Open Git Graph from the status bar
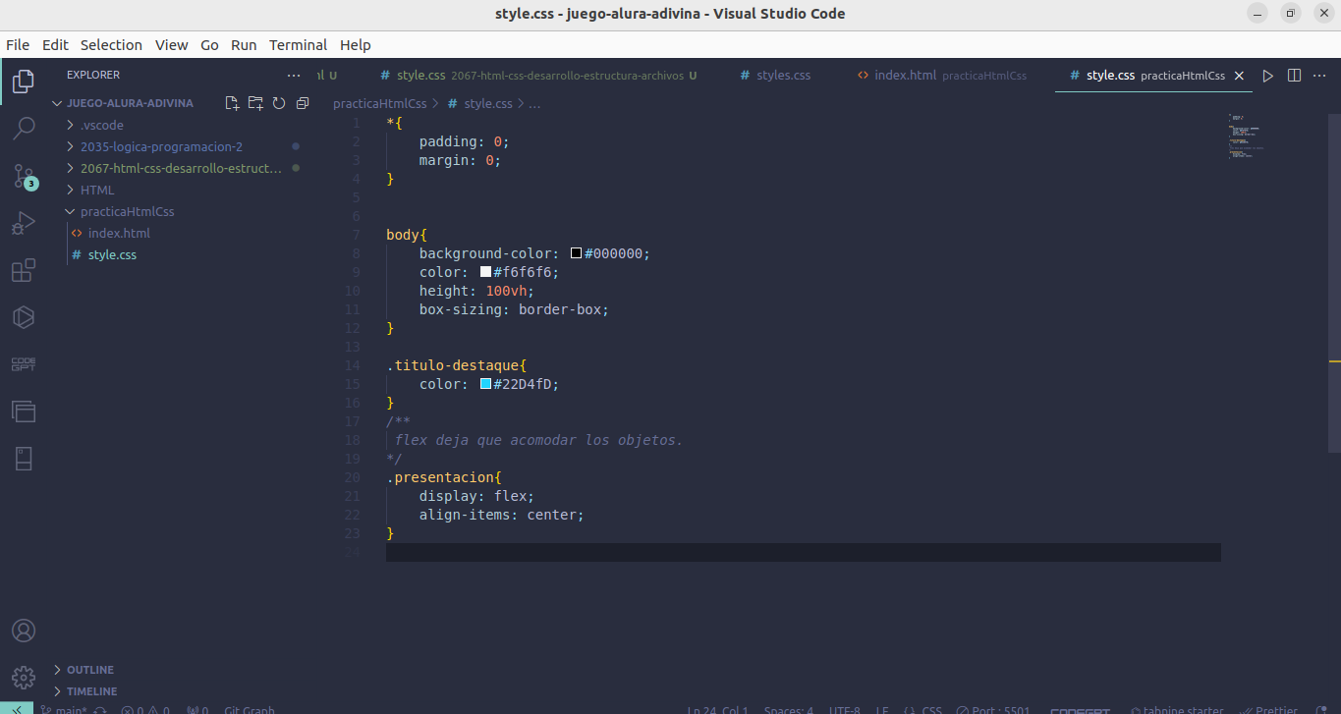Image resolution: width=1341 pixels, height=714 pixels. 250,710
